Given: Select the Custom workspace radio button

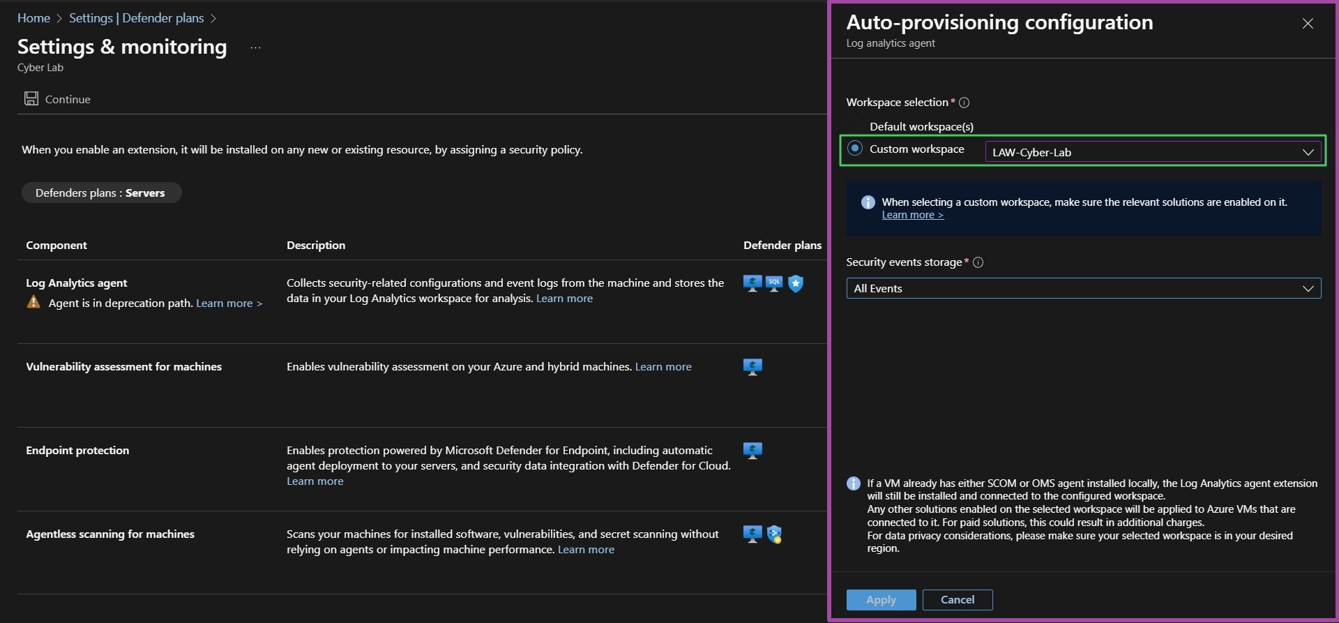Looking at the screenshot, I should point(854,148).
